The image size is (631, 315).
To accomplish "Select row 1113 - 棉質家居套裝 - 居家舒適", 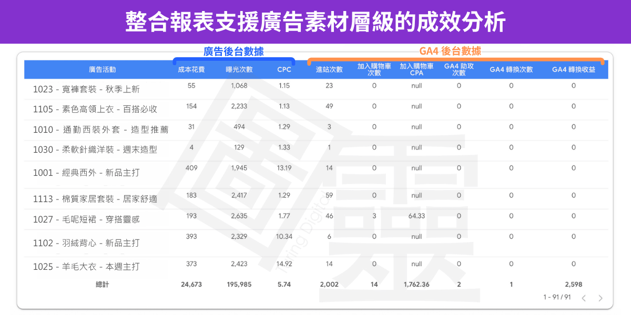I will click(x=315, y=198).
